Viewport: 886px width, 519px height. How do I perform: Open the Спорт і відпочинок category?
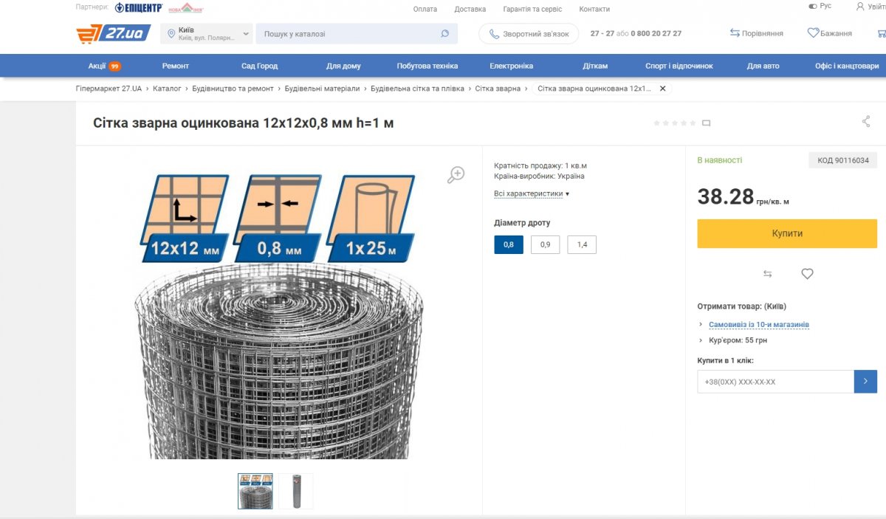click(x=679, y=66)
